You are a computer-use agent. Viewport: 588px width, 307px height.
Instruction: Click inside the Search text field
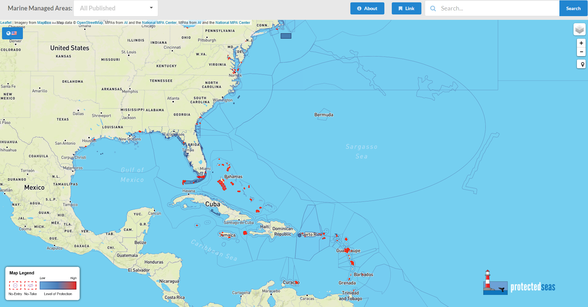tap(488, 8)
